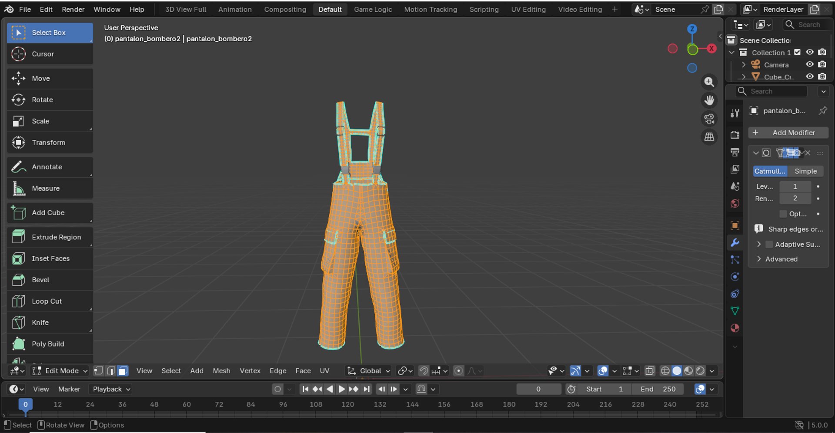The width and height of the screenshot is (835, 433).
Task: Switch to face select mode
Action: point(123,371)
